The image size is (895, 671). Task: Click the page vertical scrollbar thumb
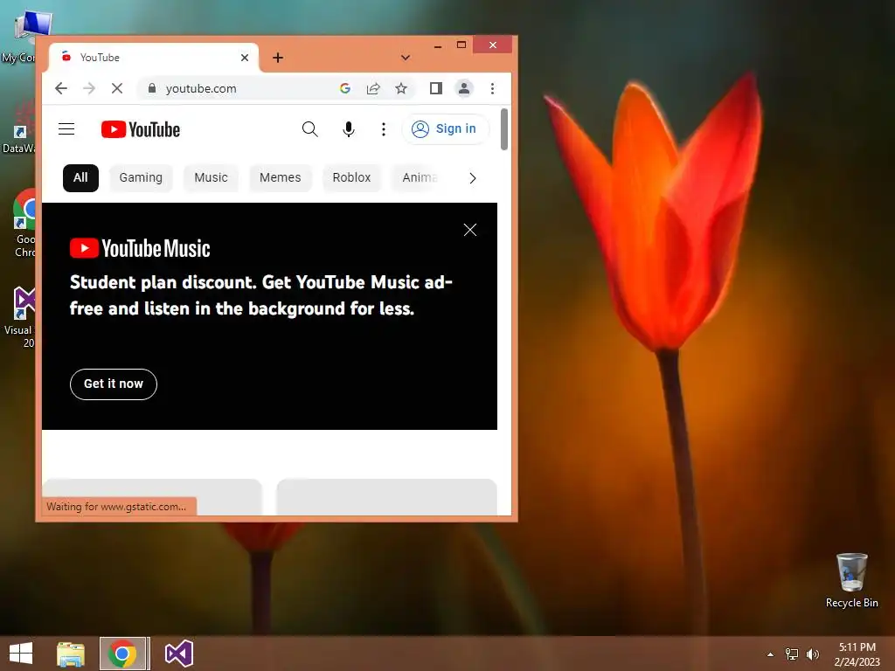[504, 129]
